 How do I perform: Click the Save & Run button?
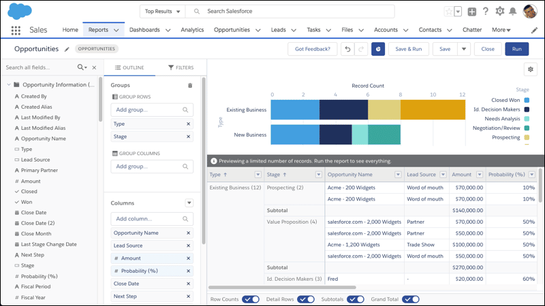click(408, 49)
